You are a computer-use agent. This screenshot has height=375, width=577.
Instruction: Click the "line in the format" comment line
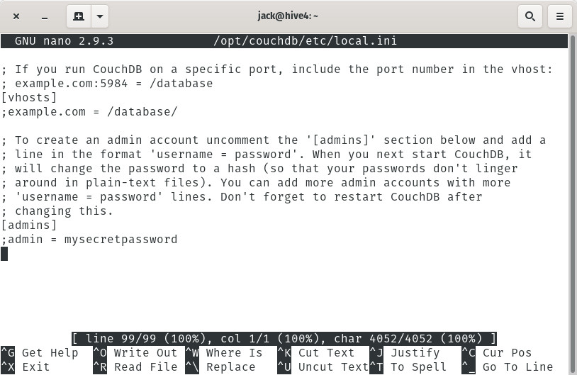[267, 155]
